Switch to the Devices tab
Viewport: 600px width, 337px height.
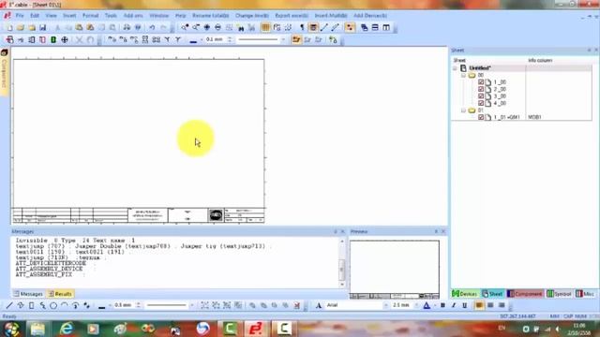point(465,294)
